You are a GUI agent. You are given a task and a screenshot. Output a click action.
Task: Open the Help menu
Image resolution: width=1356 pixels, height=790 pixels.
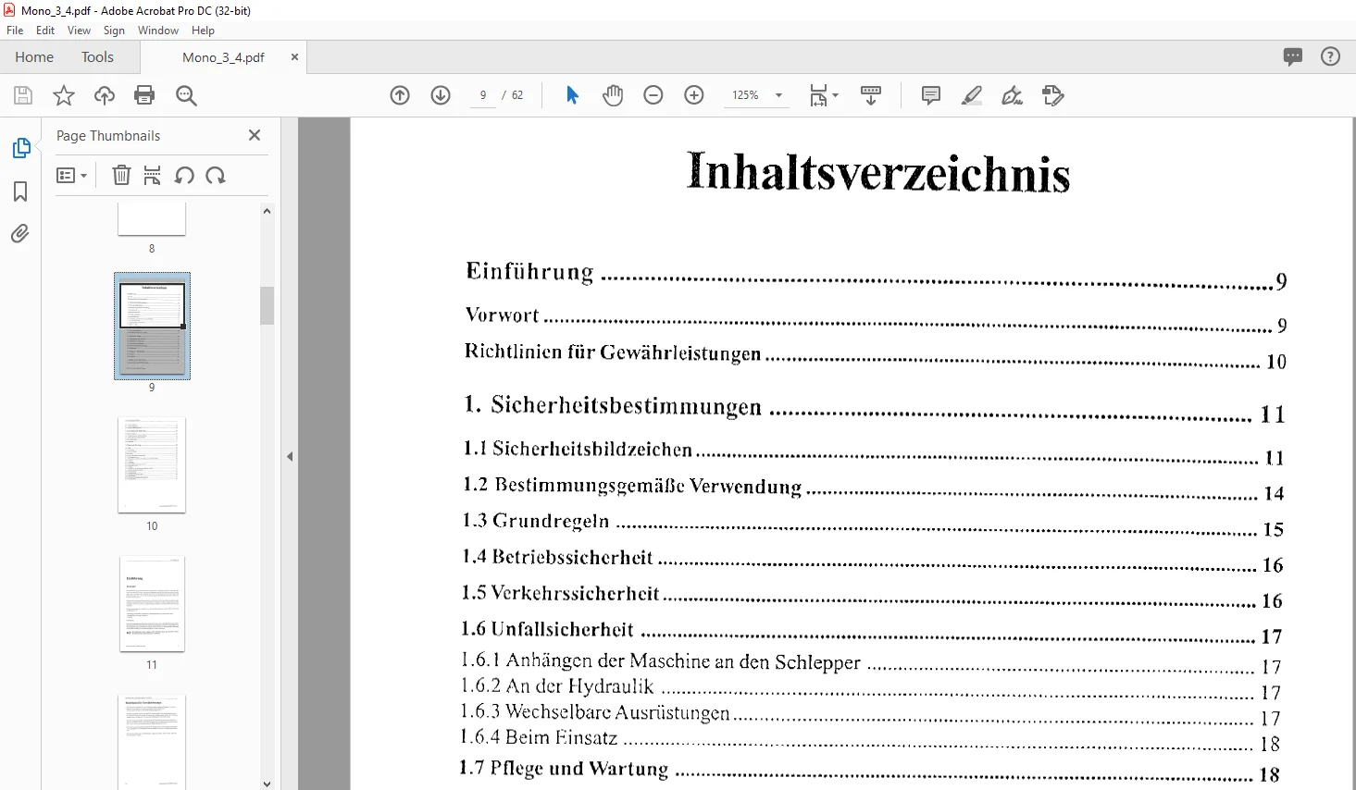[x=203, y=31]
